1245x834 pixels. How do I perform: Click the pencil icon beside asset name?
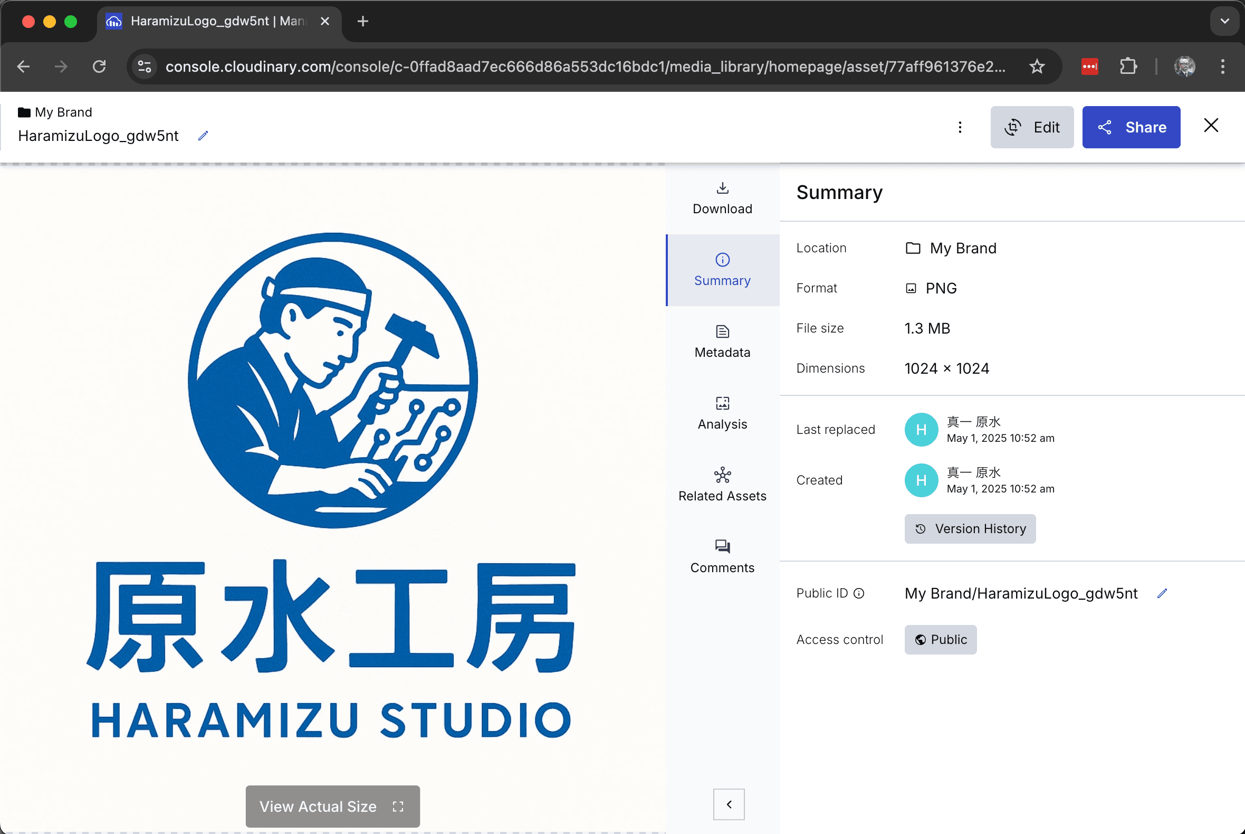(x=203, y=136)
